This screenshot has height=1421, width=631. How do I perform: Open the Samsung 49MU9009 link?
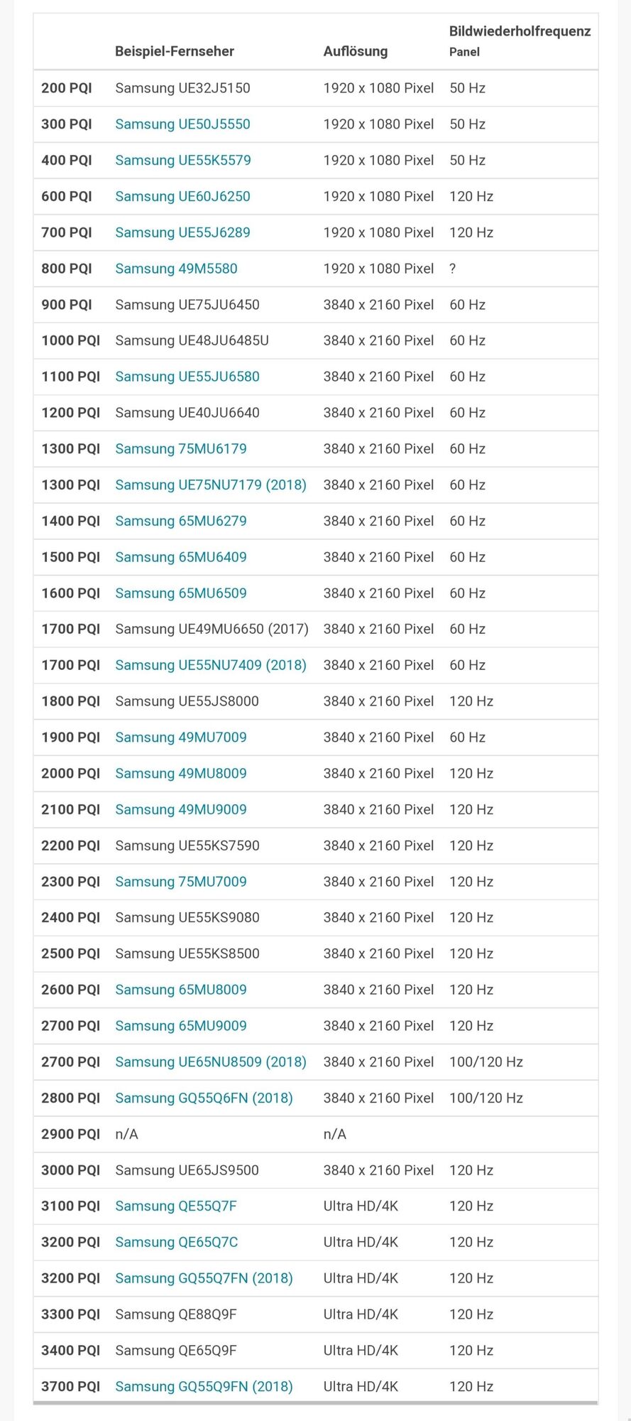181,809
